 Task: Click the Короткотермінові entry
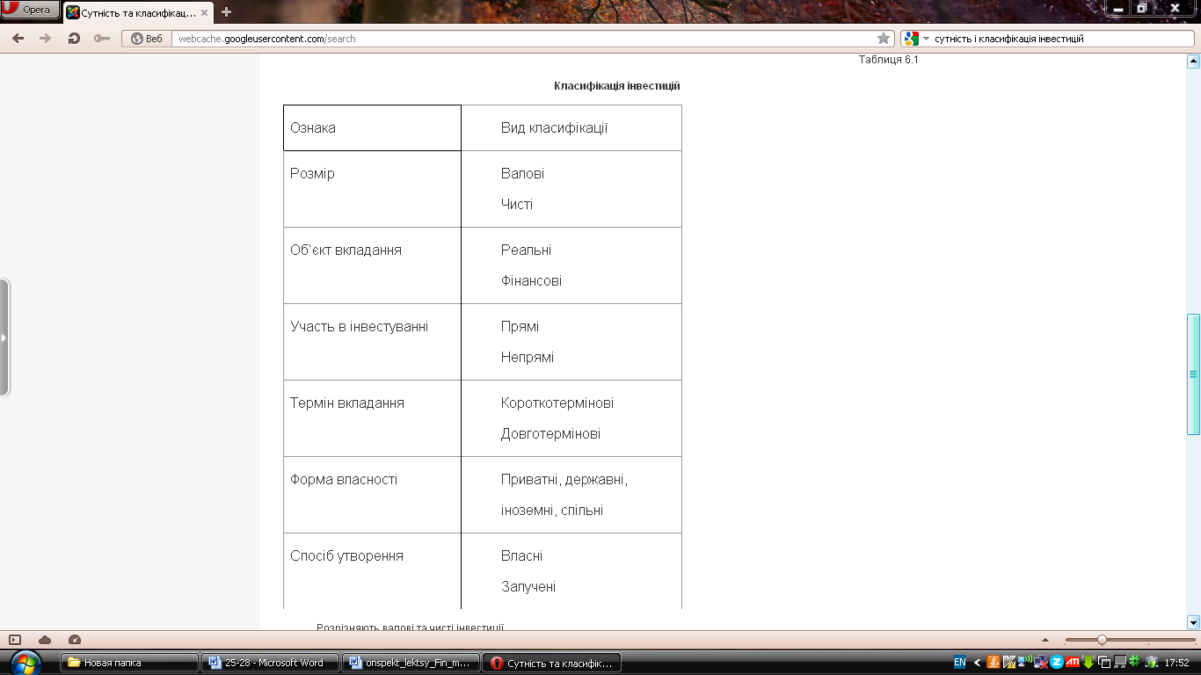click(557, 403)
